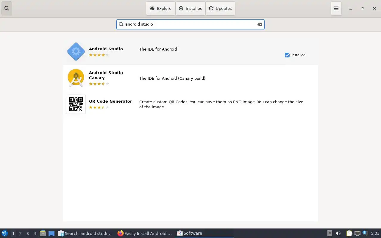Switch to workspace 1 in the pager
The width and height of the screenshot is (381, 238).
13,234
